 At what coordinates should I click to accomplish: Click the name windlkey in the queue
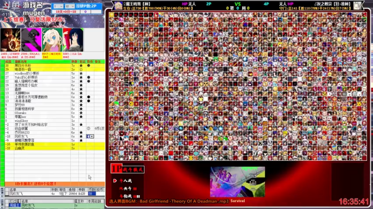click(x=21, y=121)
